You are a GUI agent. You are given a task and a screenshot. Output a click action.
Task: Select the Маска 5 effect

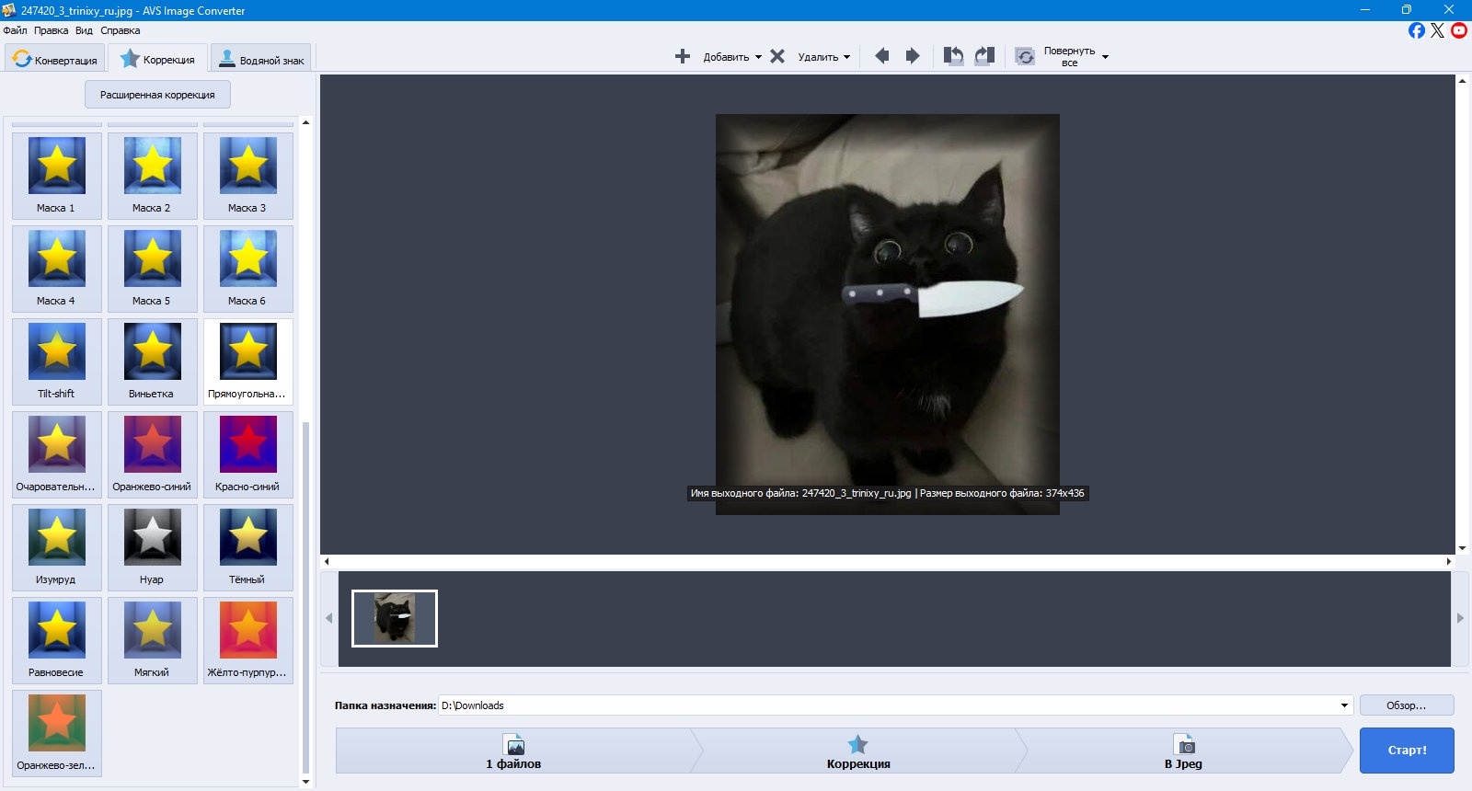(152, 269)
